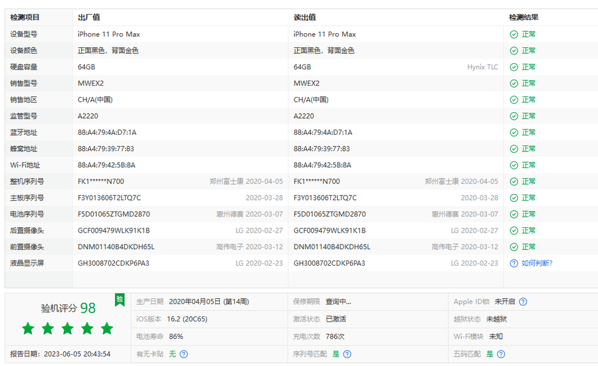Click factory value A2220

coord(88,116)
